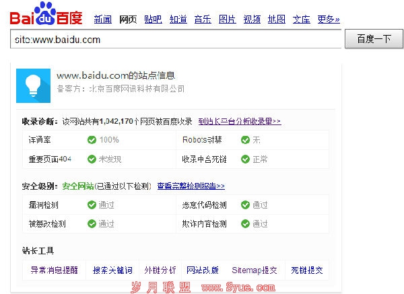Open 异常消息提醒 tool
Screen dimensions: 404x294
tap(54, 270)
